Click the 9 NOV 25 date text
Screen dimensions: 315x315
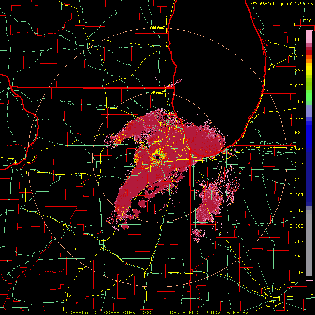[x=218, y=313]
